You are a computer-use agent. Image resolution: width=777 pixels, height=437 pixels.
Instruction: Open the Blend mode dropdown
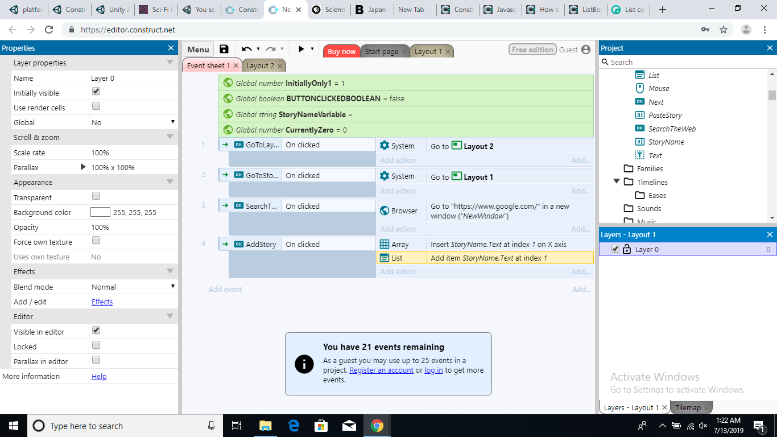[x=133, y=287]
